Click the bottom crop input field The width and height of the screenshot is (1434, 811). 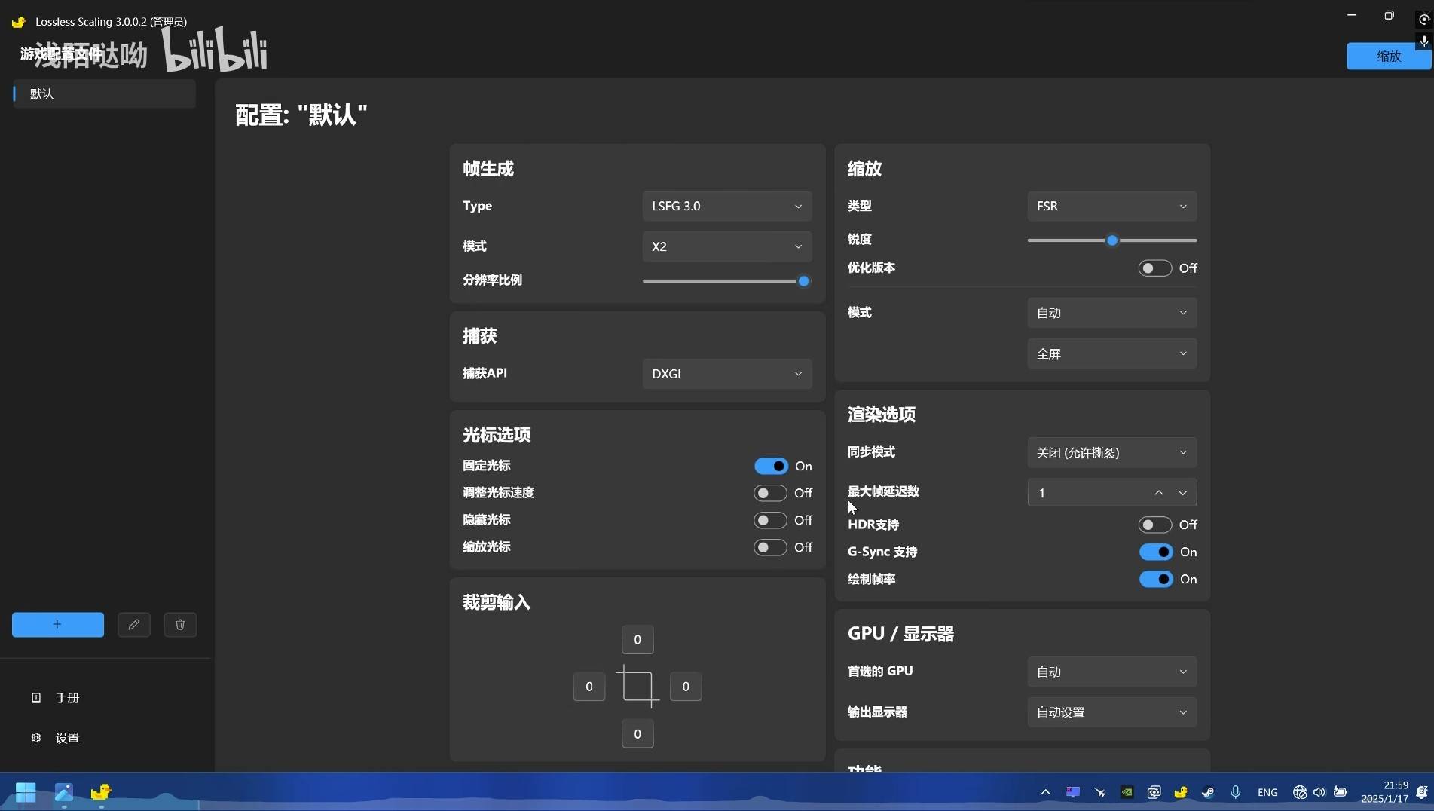point(638,734)
